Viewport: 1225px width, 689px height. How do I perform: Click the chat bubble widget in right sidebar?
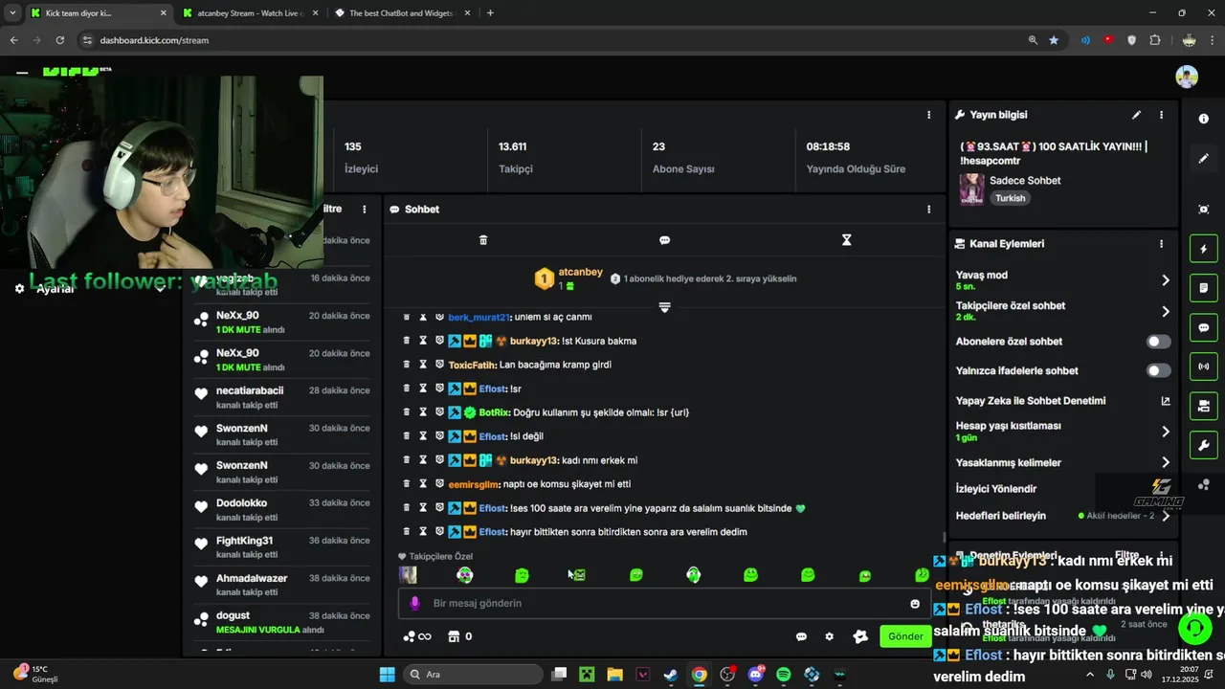pos(1203,327)
